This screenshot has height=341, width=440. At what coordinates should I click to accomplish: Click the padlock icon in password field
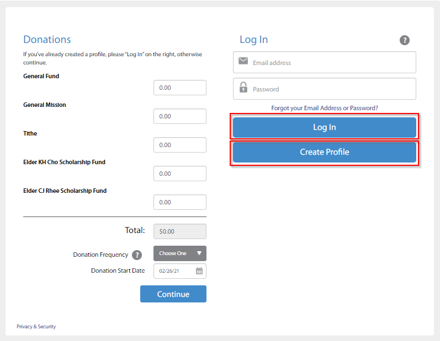tap(243, 88)
